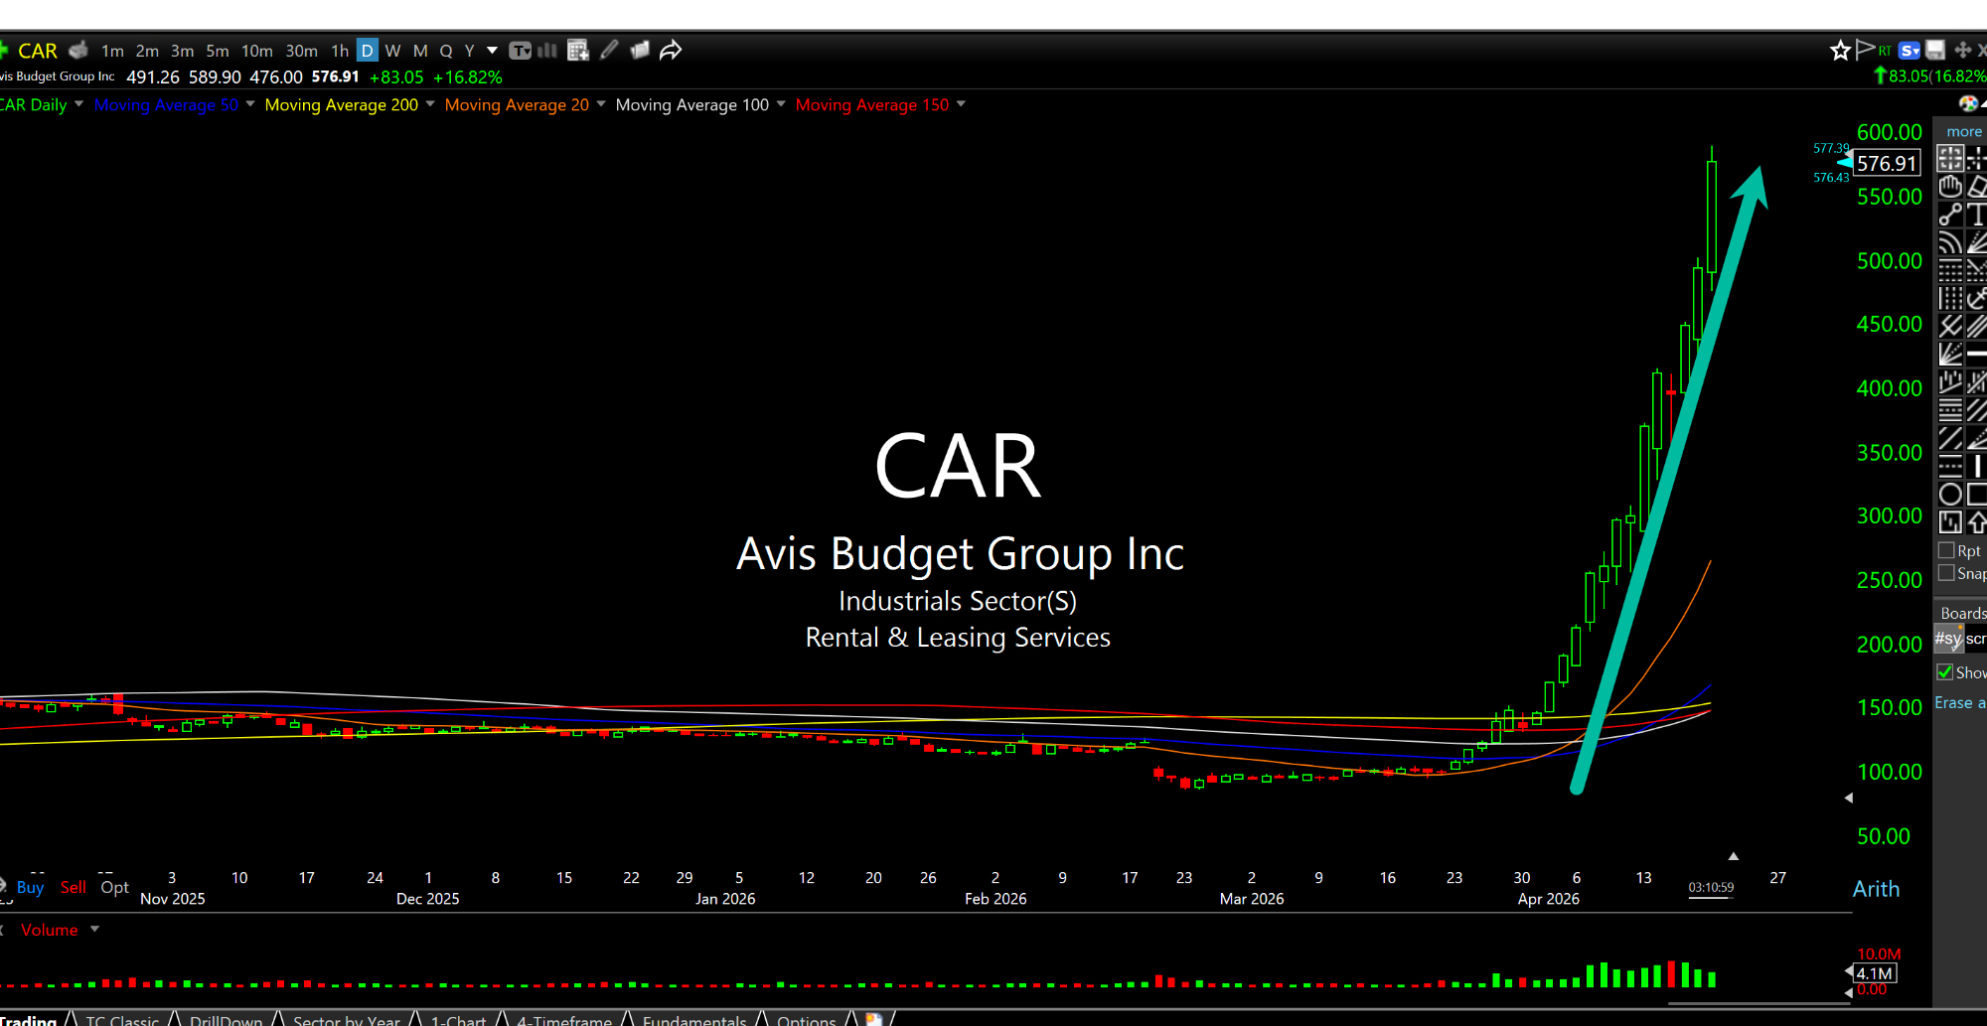Image resolution: width=1987 pixels, height=1026 pixels.
Task: Expand the Volume indicator dropdown
Action: 95,930
